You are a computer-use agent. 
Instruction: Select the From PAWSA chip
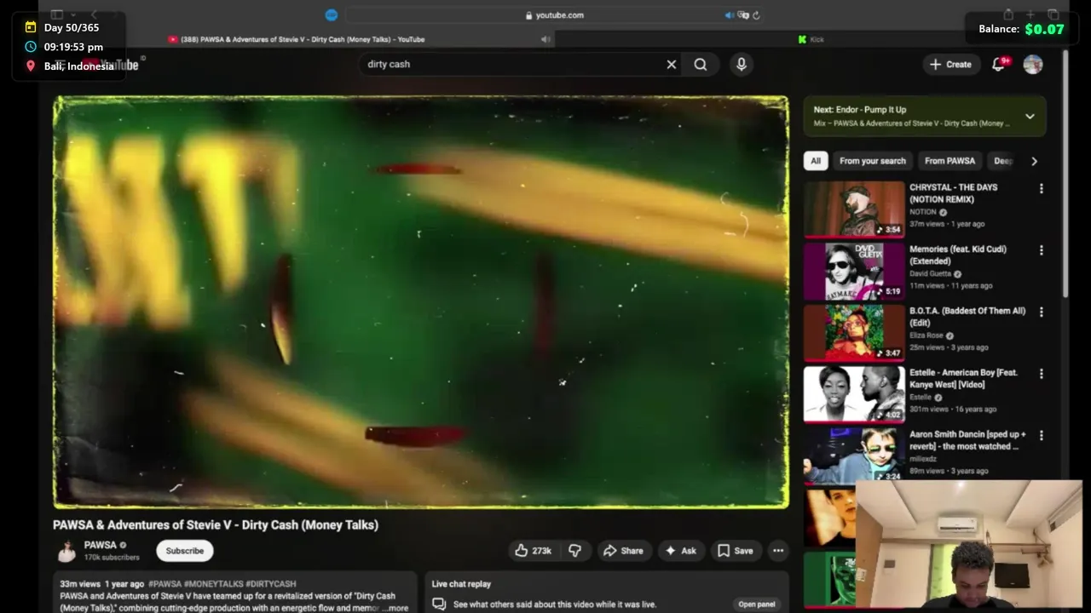pyautogui.click(x=950, y=161)
